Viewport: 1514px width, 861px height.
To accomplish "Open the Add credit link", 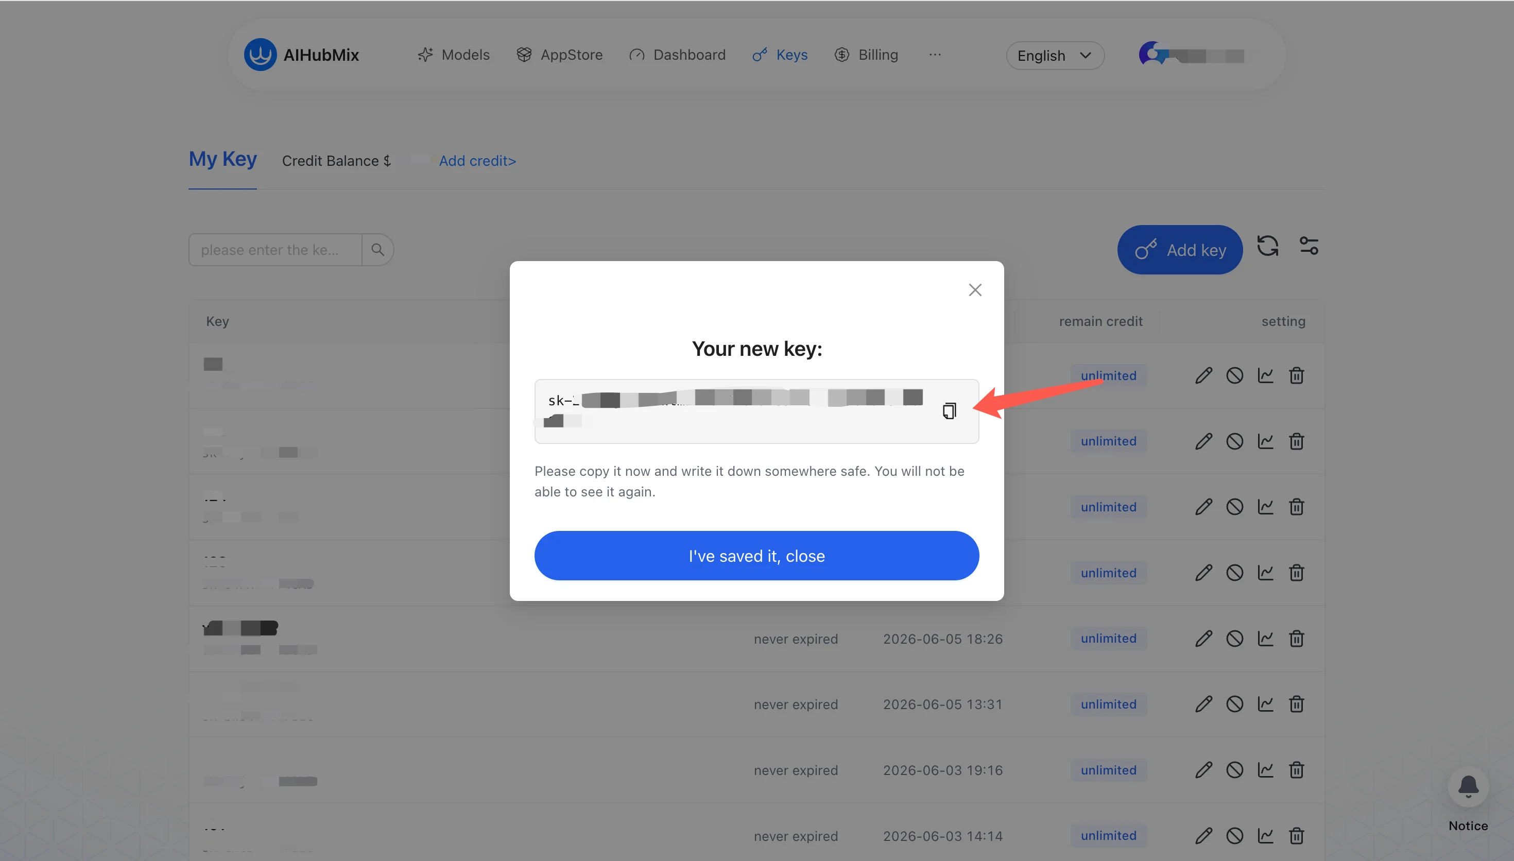I will point(477,161).
